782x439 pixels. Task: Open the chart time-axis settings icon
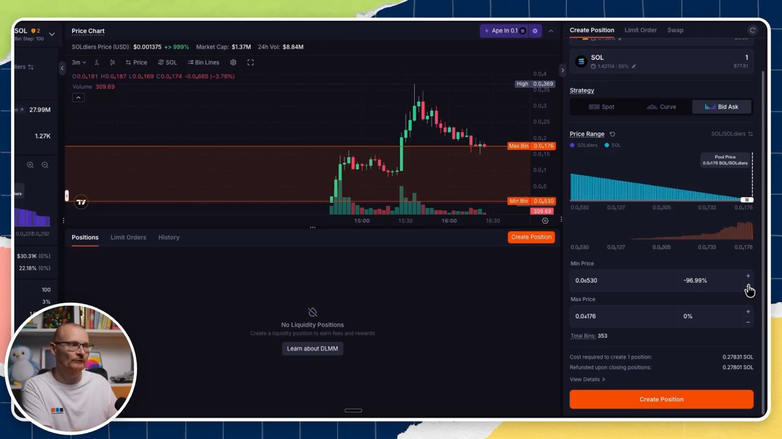[x=545, y=221]
